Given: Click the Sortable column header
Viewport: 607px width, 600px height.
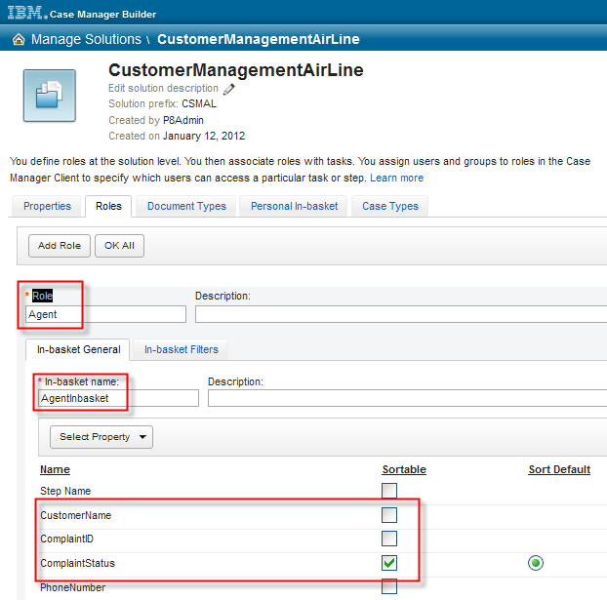Looking at the screenshot, I should tap(404, 469).
